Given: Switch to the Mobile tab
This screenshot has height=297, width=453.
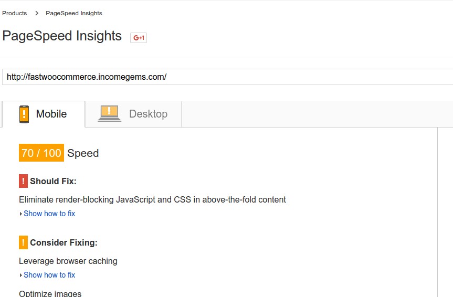Looking at the screenshot, I should point(44,114).
